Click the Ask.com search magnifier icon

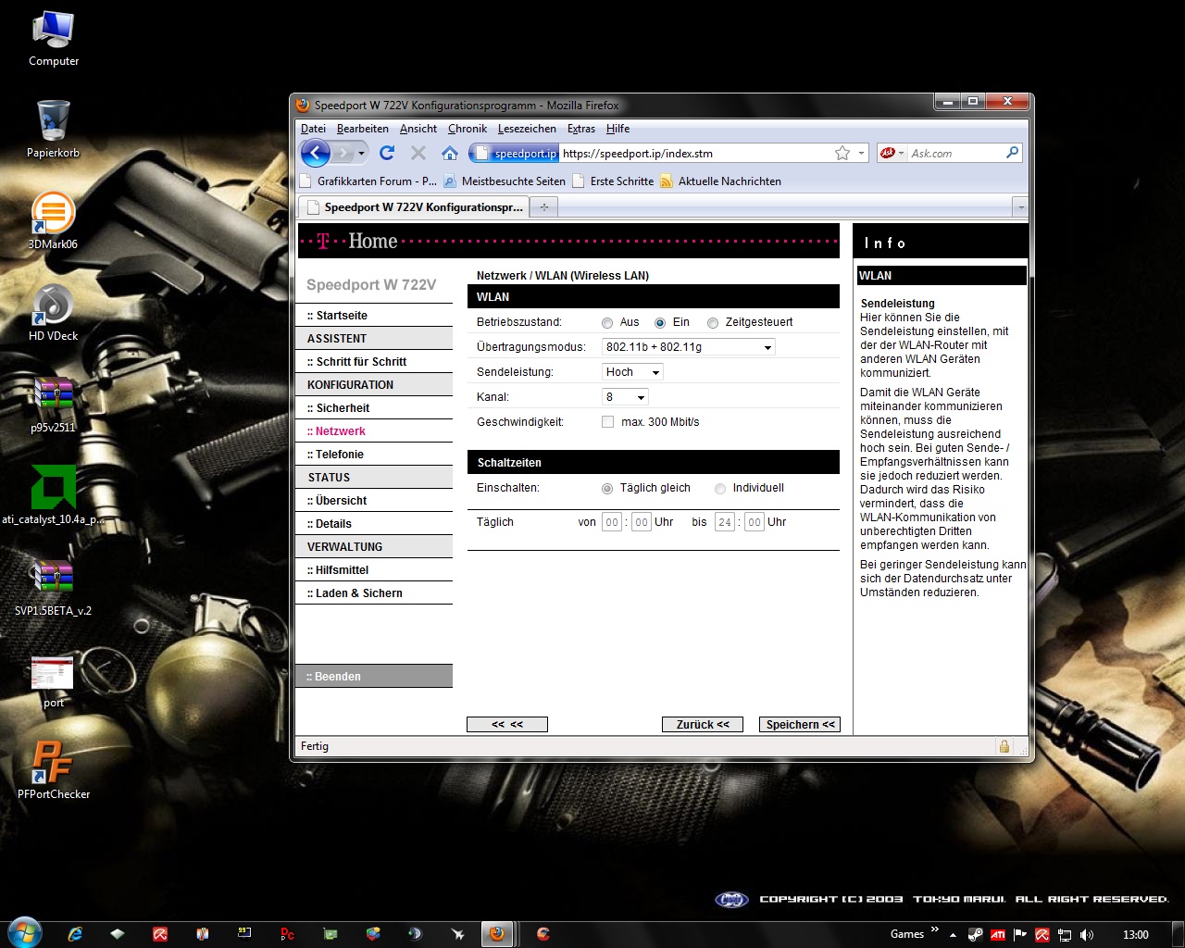coord(1013,153)
